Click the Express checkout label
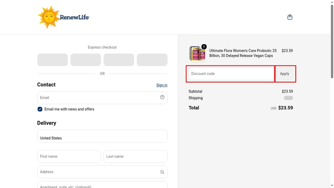334x188 pixels. (102, 47)
